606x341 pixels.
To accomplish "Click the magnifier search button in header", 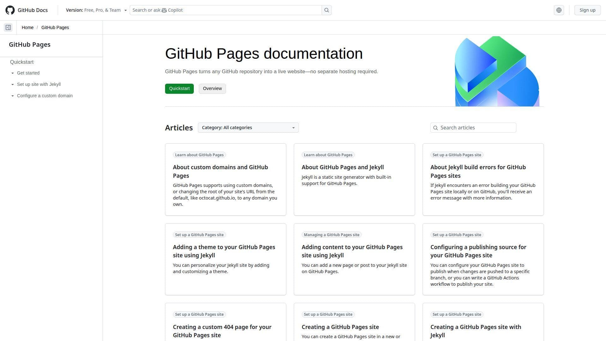I will click(327, 10).
